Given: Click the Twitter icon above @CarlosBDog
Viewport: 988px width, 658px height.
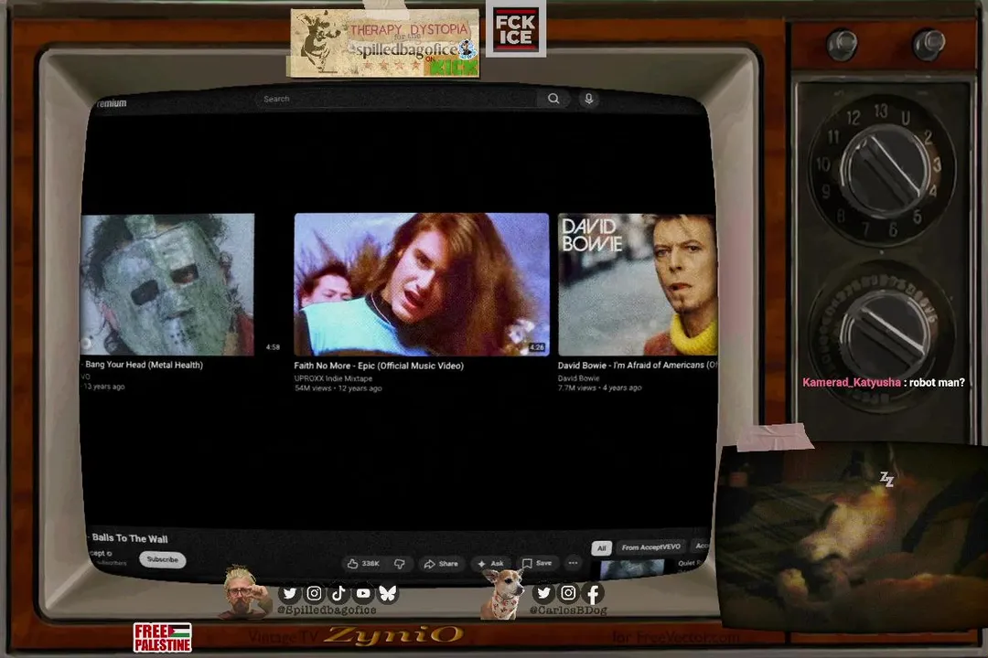Looking at the screenshot, I should point(543,592).
